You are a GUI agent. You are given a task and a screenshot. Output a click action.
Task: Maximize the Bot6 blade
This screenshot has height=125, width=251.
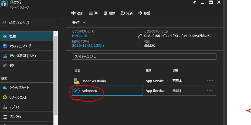211,2
